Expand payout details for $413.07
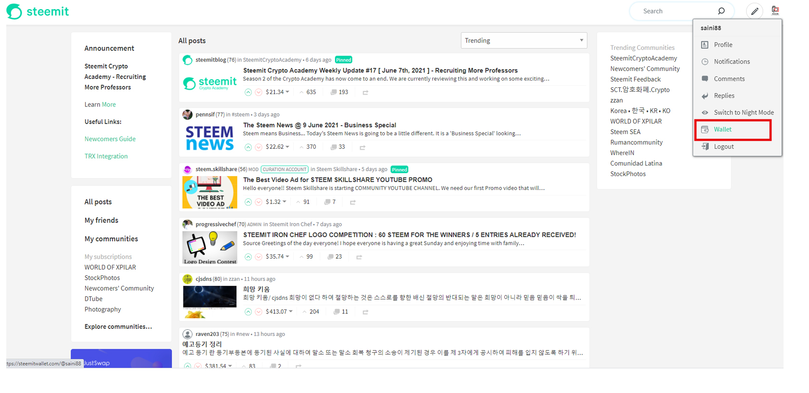809x393 pixels. (291, 312)
